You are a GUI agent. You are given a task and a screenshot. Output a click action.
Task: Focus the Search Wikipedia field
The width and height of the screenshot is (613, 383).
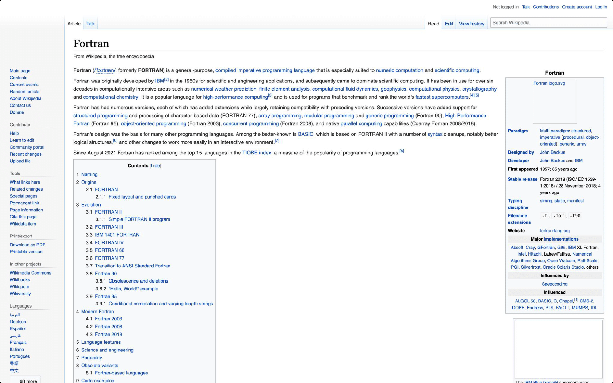(548, 23)
